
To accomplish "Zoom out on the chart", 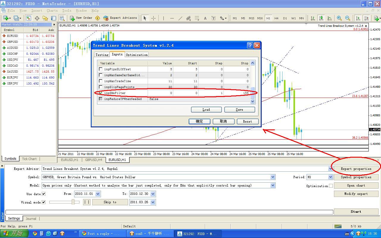I will 347,18.
